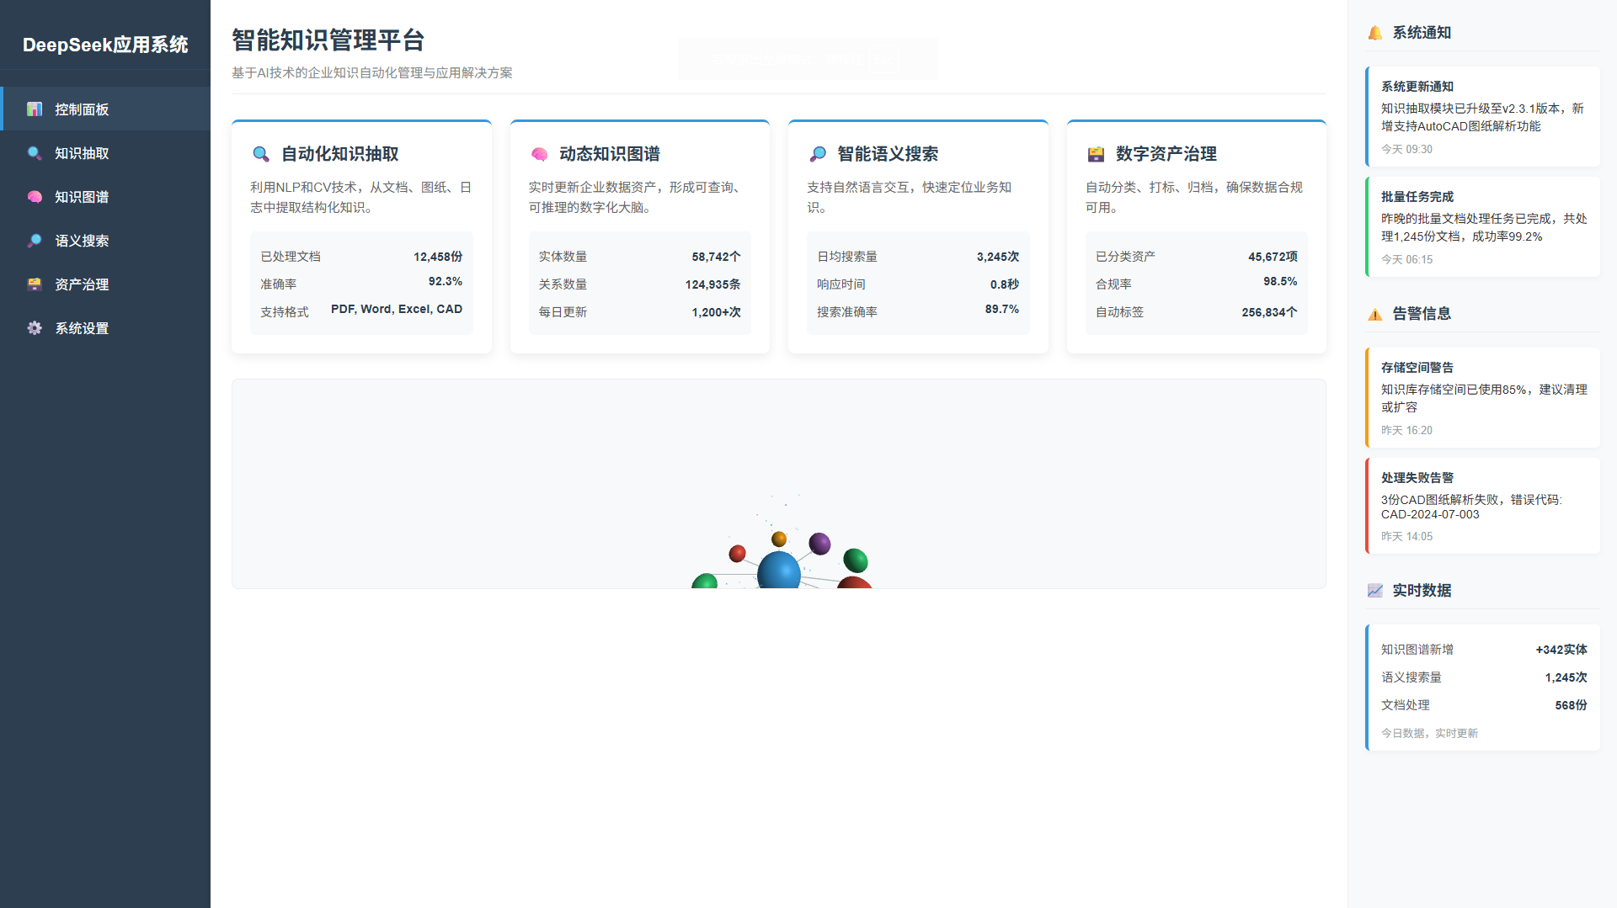Open the 存储空间警告 alert card
Screen dimensions: 1617x908
1482,398
